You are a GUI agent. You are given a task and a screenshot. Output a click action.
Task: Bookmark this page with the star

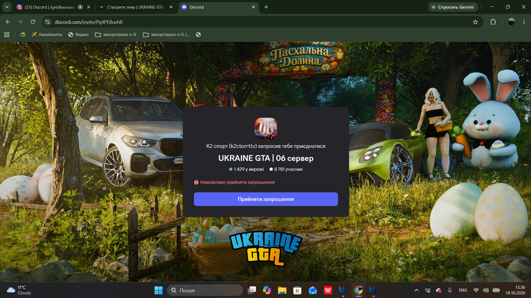[x=475, y=22]
